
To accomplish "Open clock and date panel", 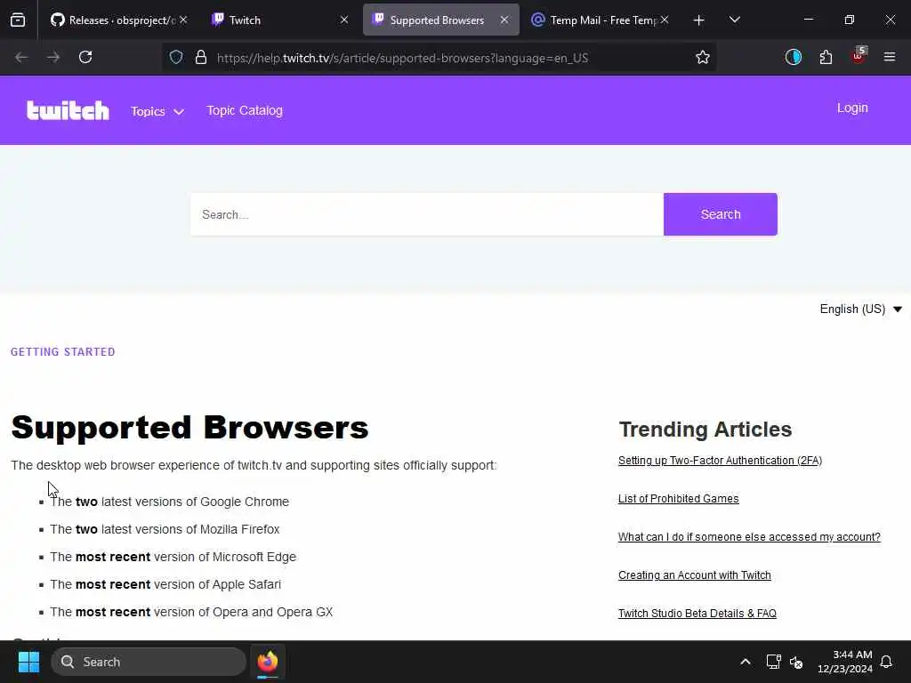I will tap(845, 662).
